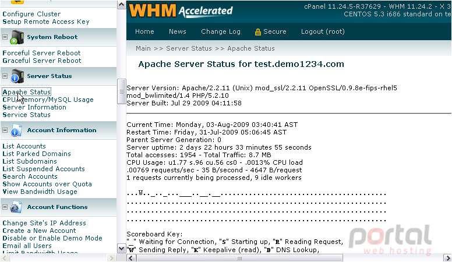Open the Home menu item
452x262 pixels.
tap(144, 31)
